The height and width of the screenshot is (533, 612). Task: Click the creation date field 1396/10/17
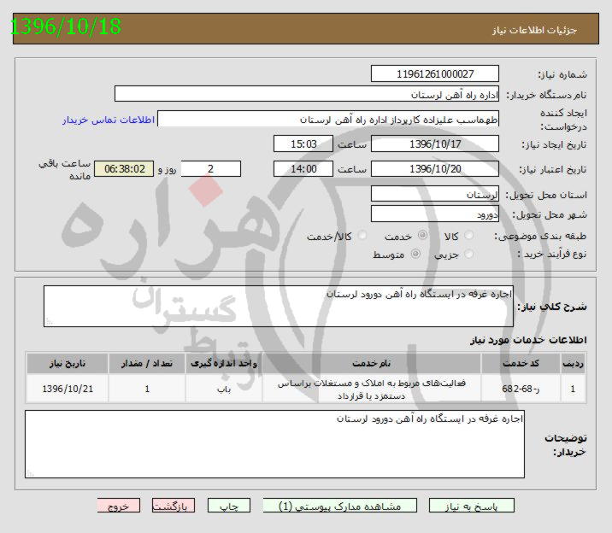tap(435, 143)
